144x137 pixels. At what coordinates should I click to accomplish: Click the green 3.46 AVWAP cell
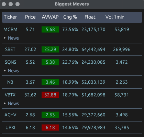point(50,82)
